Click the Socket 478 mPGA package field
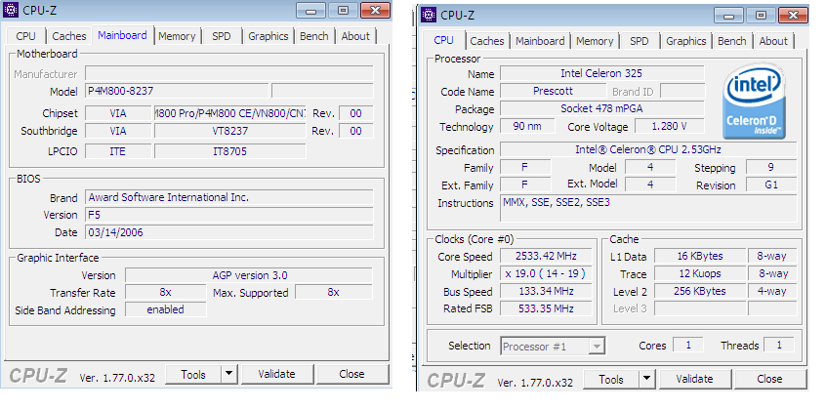The image size is (826, 410). click(x=601, y=108)
